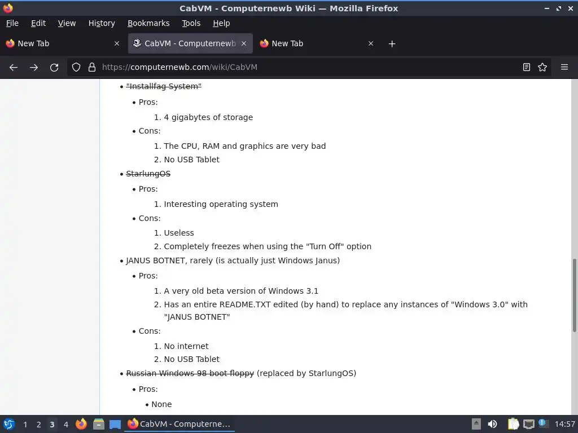Close the last New Tab
Viewport: 578px width, 433px height.
click(x=371, y=43)
